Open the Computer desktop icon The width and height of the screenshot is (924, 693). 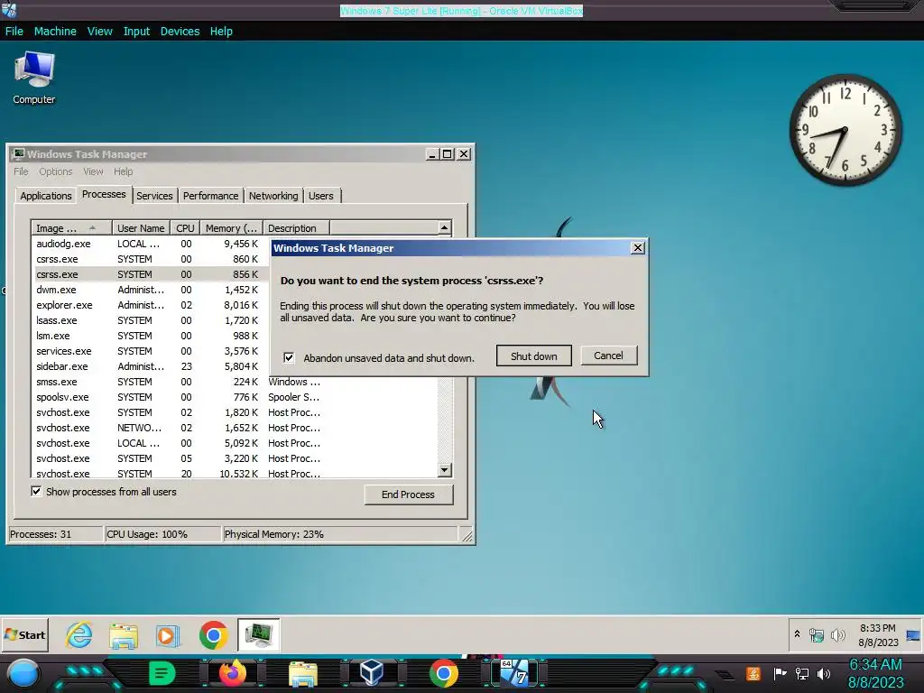pyautogui.click(x=34, y=78)
